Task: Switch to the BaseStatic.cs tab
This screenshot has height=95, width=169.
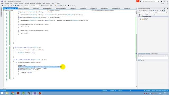Action: (x=127, y=8)
